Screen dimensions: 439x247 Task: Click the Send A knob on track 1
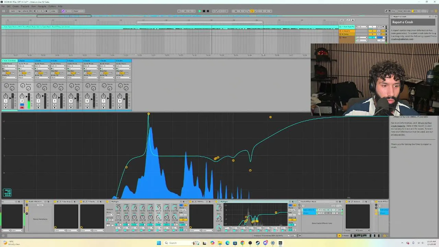6,85
